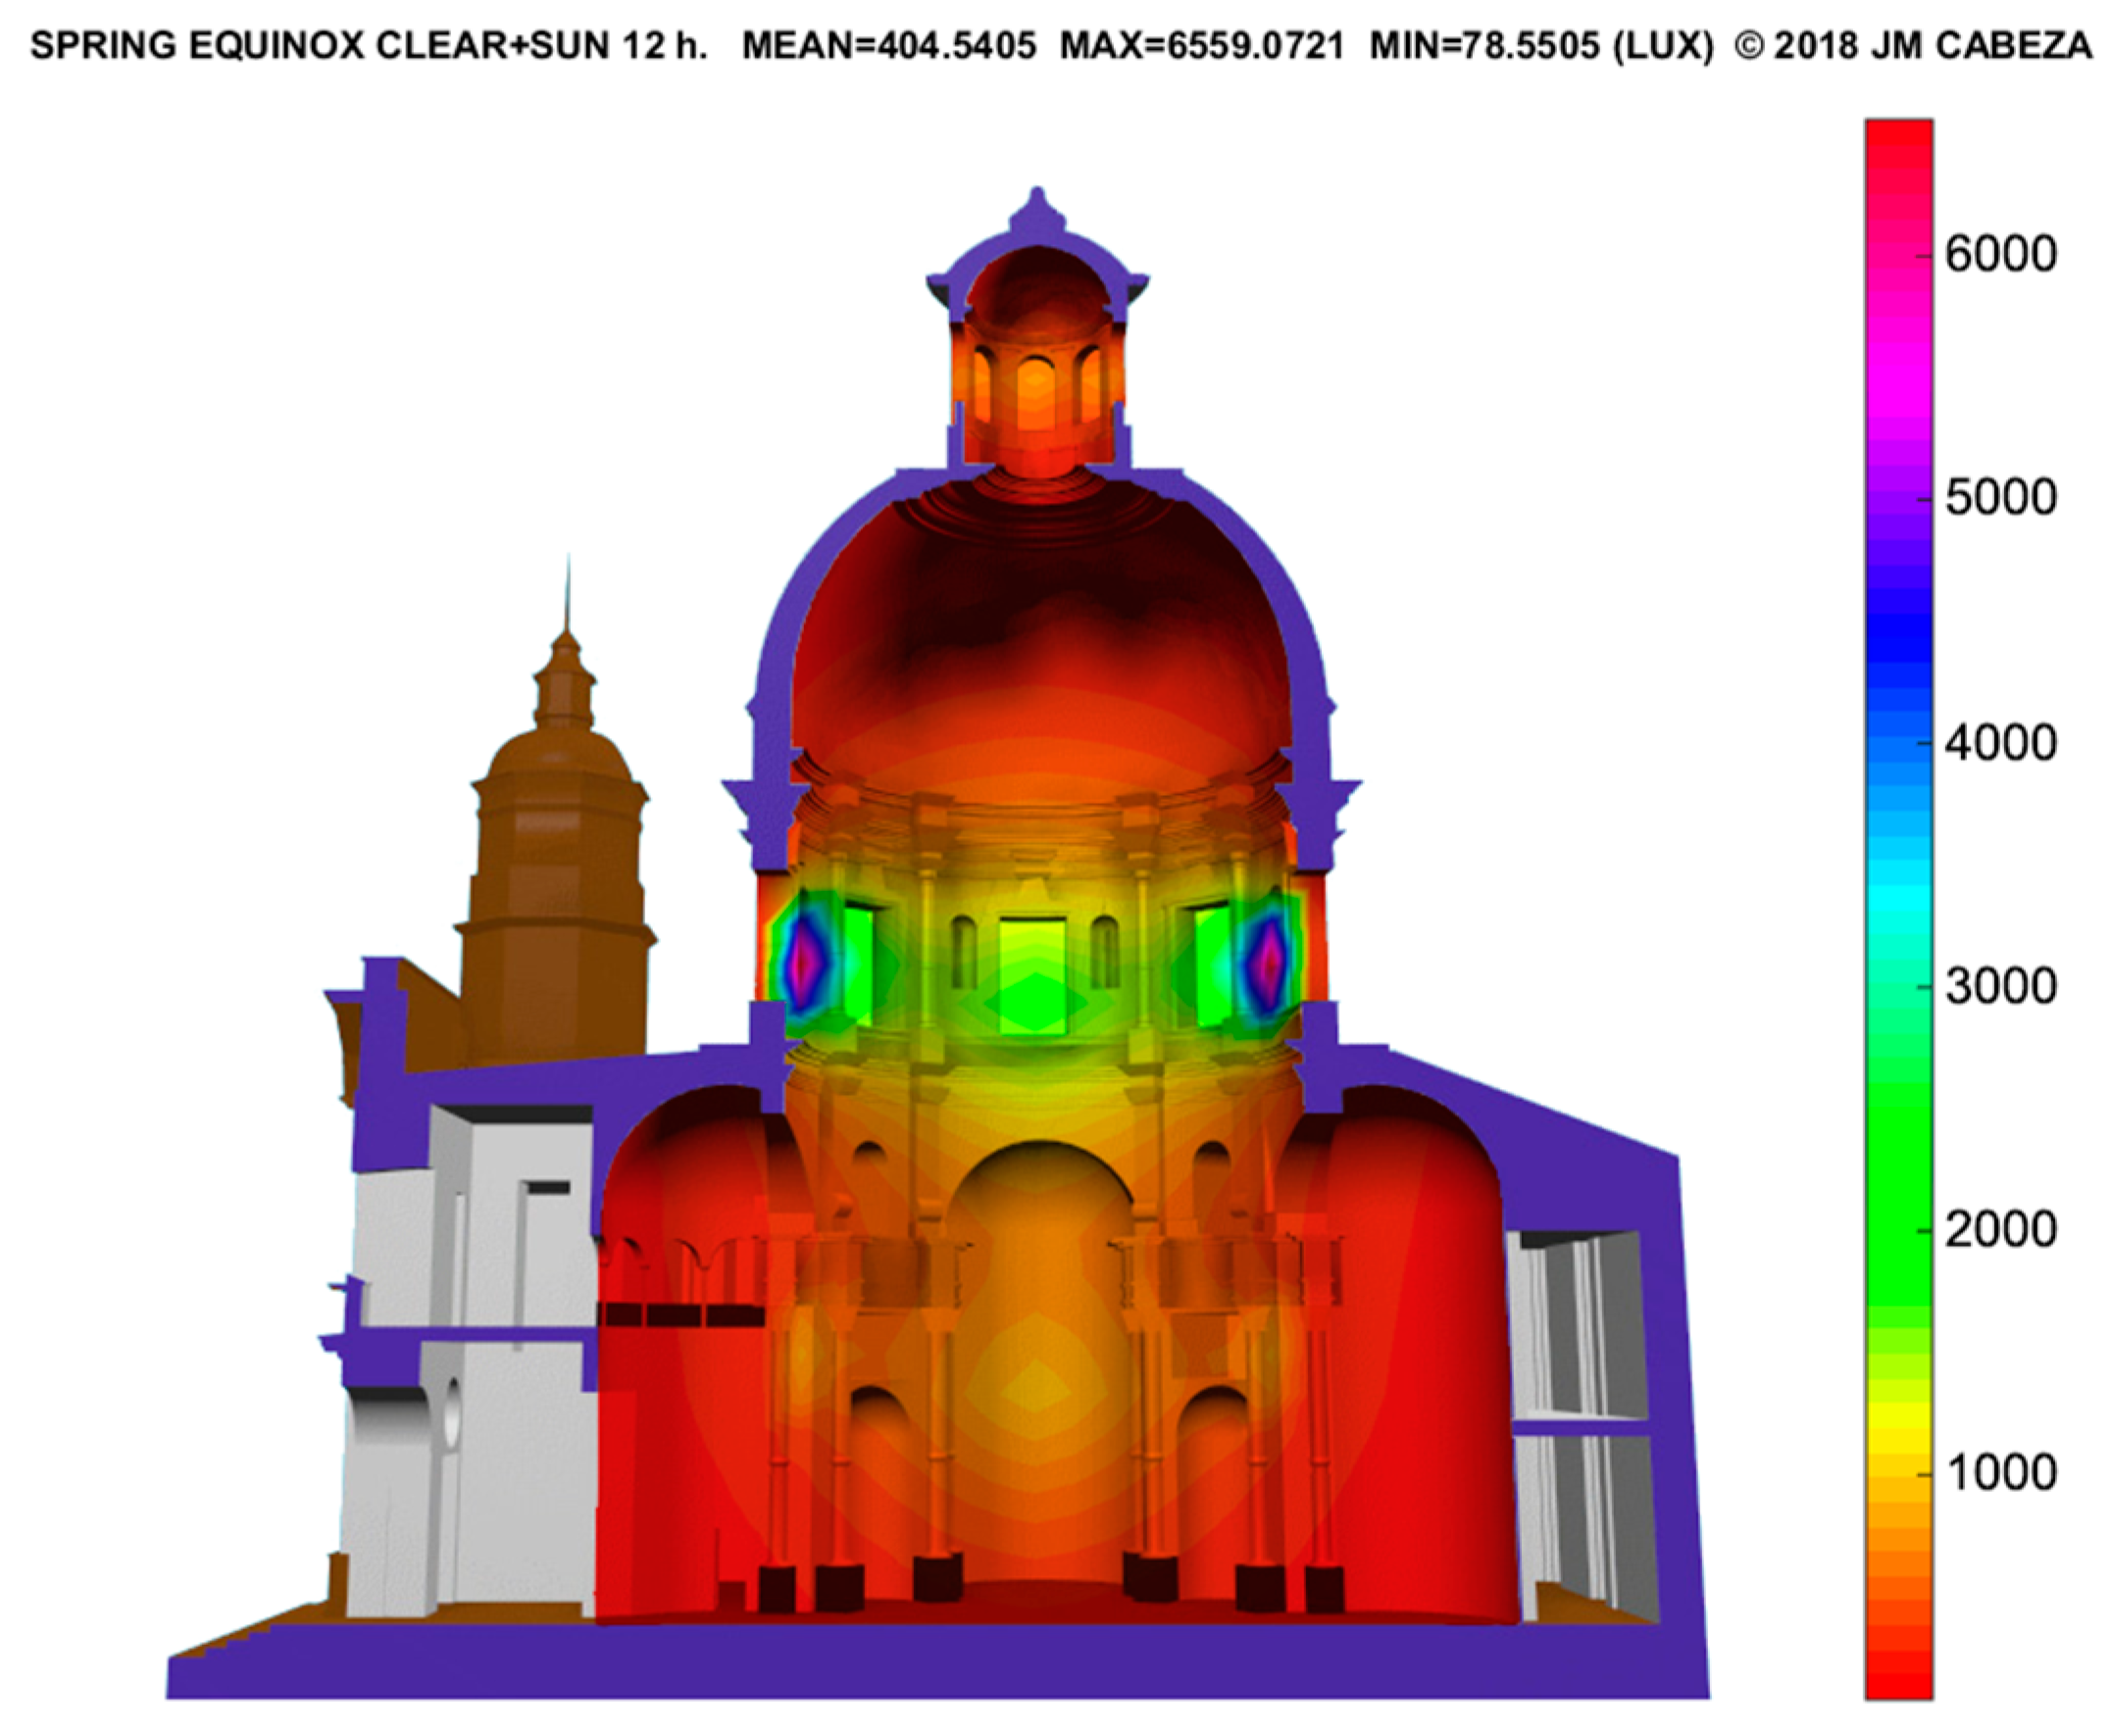
Task: Click the 4000 colorbar tick label
Action: click(x=2000, y=743)
